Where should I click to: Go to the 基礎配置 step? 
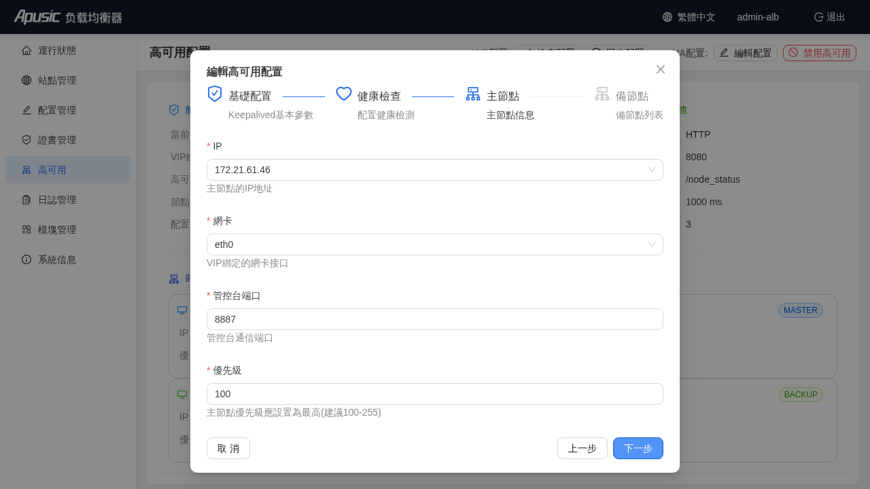click(x=250, y=96)
